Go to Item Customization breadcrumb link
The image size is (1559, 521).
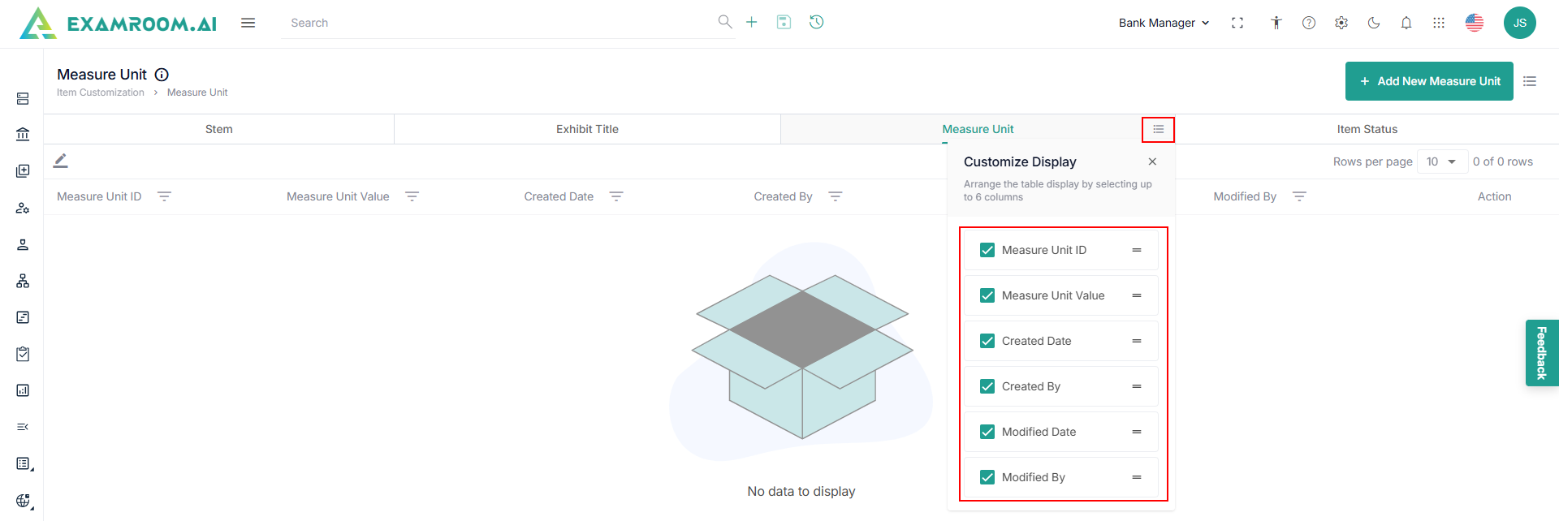[x=101, y=93]
